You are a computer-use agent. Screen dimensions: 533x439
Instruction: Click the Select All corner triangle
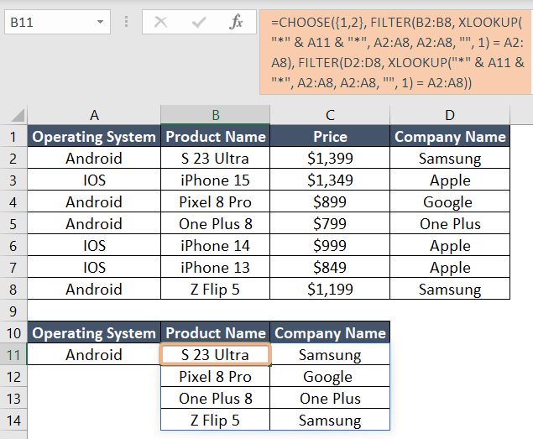coord(18,115)
